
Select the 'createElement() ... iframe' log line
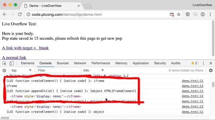(55, 81)
